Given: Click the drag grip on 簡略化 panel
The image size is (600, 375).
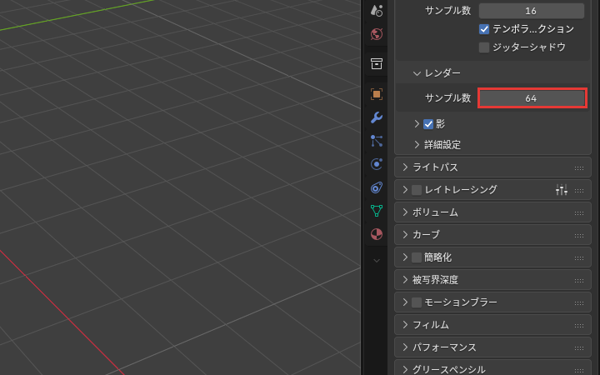Looking at the screenshot, I should tap(579, 257).
